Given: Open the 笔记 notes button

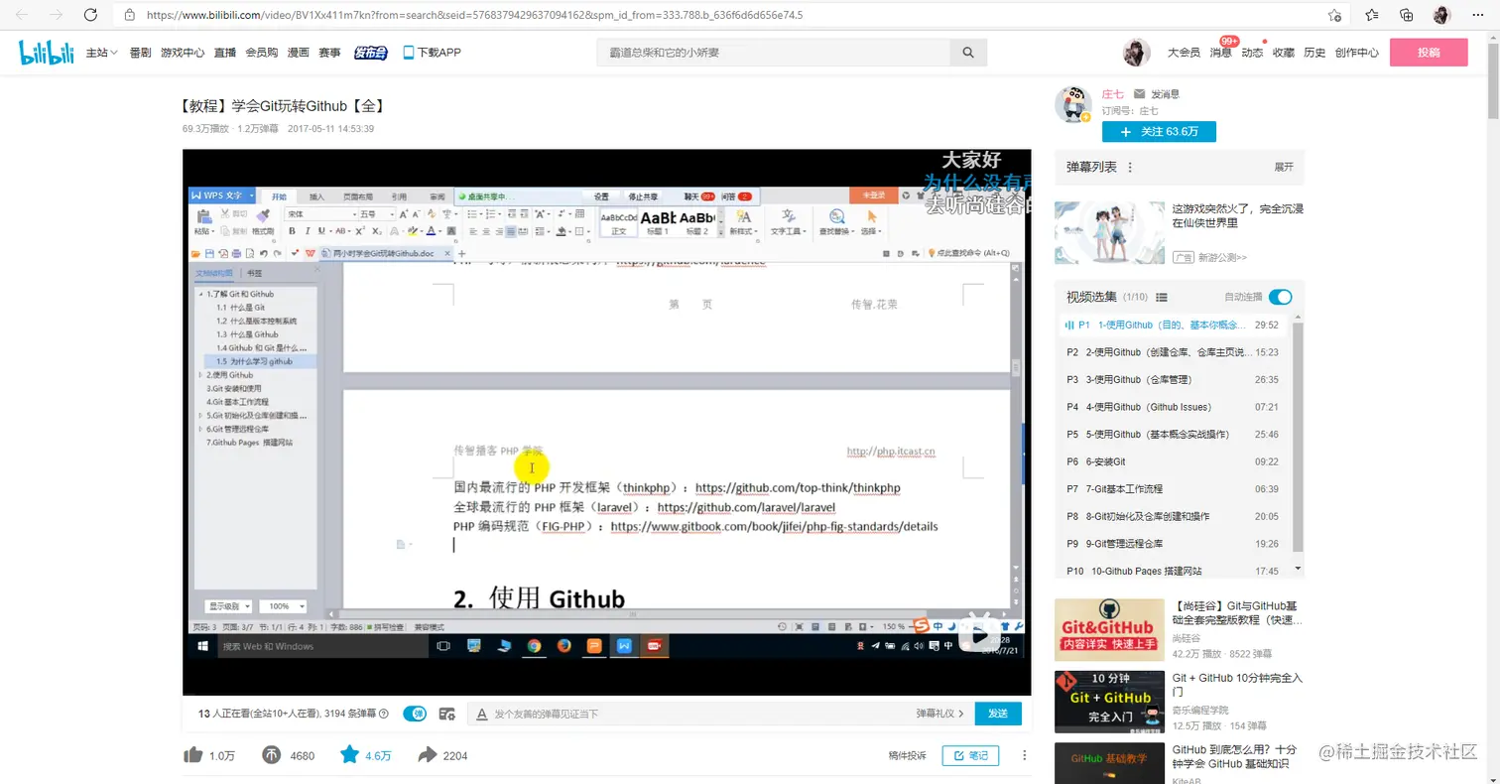Looking at the screenshot, I should click(x=970, y=755).
